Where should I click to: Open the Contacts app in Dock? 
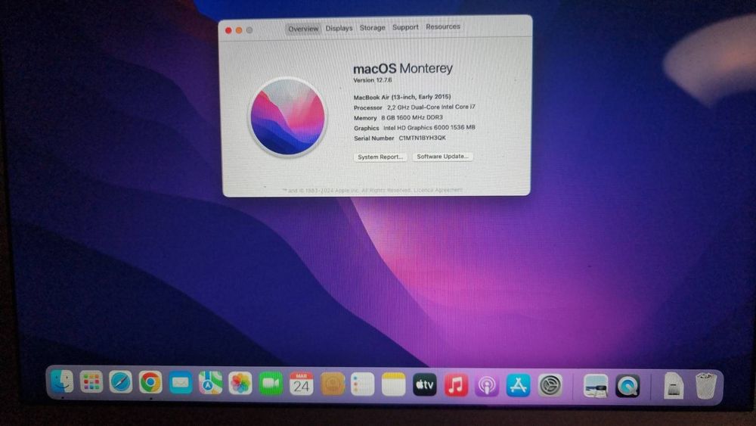(x=333, y=384)
